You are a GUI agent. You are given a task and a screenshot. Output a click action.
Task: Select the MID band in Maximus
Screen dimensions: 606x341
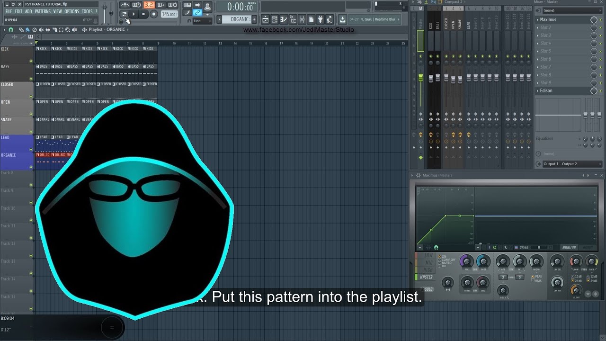tap(426, 262)
